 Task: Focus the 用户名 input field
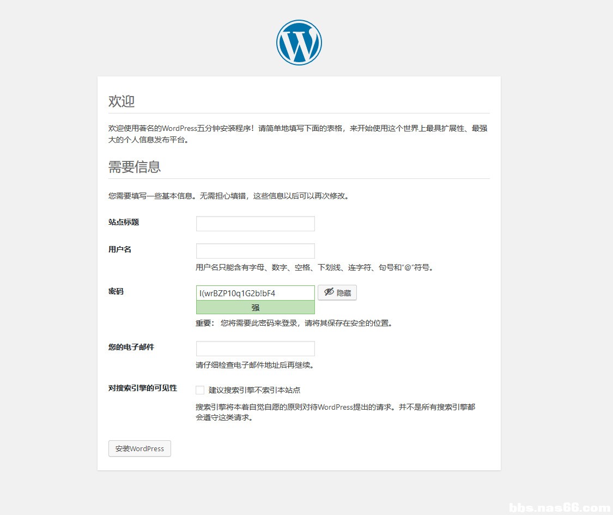point(255,251)
